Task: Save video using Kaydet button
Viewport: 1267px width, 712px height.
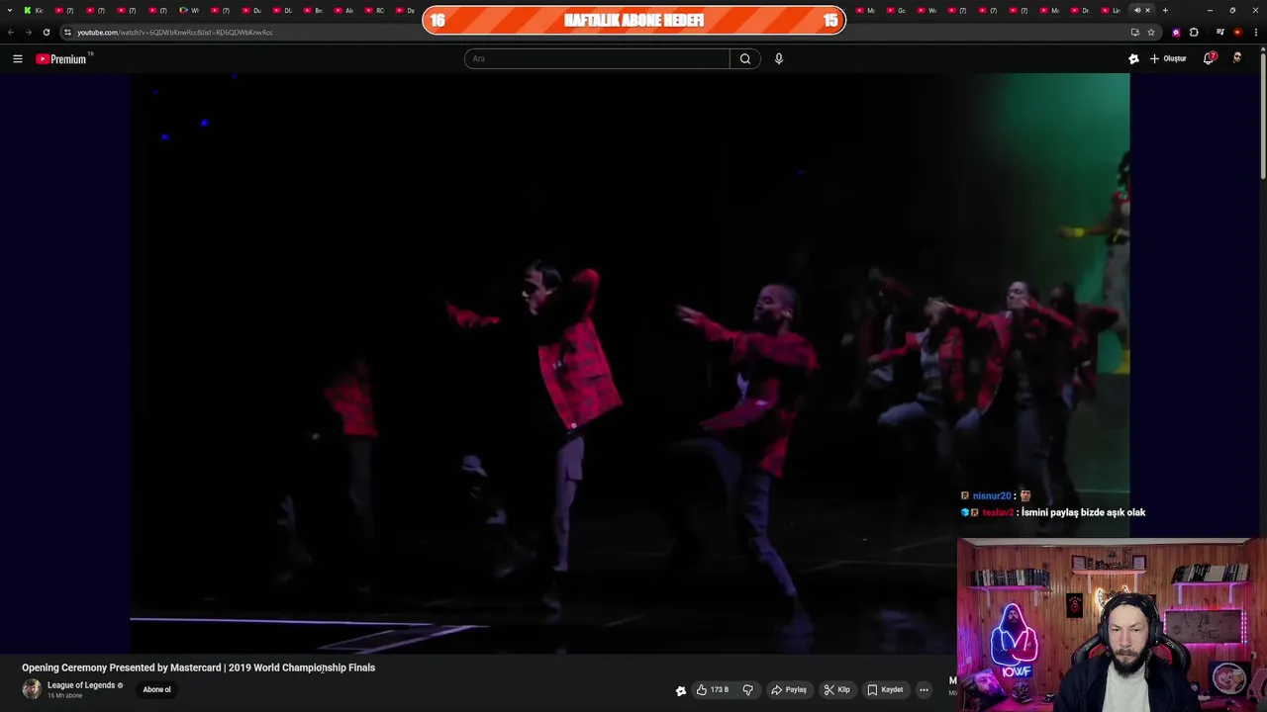Action: coord(885,689)
